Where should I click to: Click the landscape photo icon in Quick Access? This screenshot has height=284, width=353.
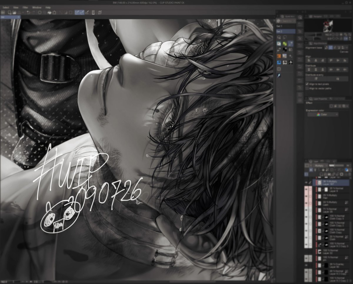(x=285, y=56)
